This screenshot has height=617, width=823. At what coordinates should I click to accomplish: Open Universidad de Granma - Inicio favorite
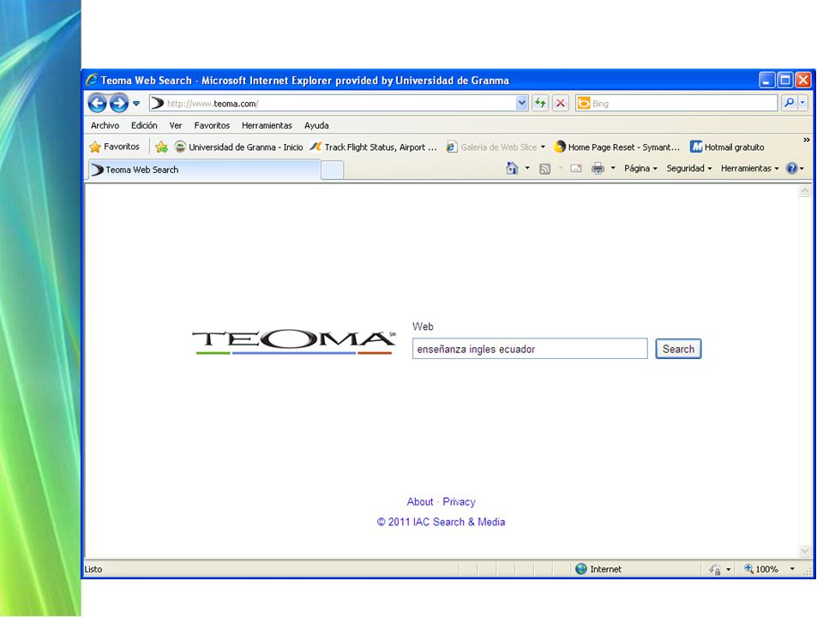tap(239, 147)
